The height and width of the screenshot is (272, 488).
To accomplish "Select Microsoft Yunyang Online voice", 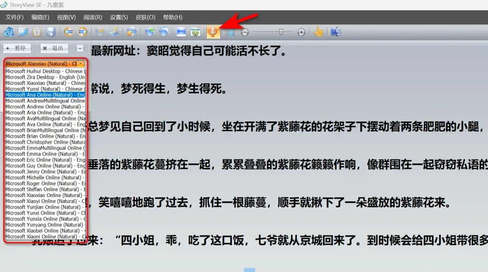I will pyautogui.click(x=45, y=225).
